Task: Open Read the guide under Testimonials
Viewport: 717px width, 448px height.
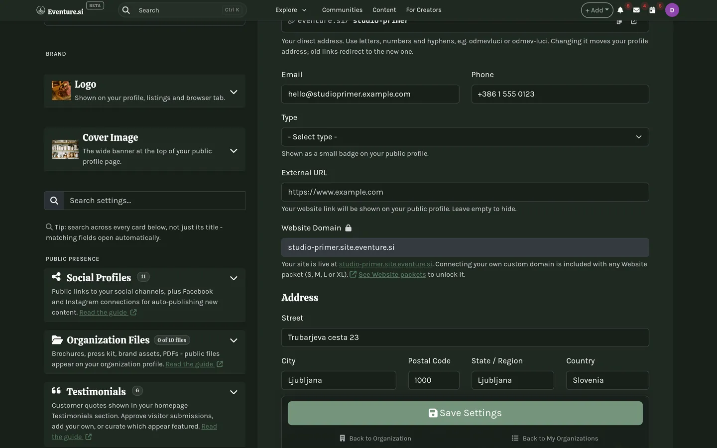Action: coord(209,427)
